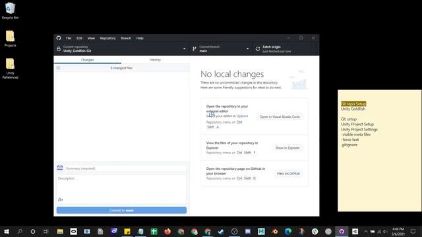Show hidden system tray icons
The image size is (422, 237).
366,231
